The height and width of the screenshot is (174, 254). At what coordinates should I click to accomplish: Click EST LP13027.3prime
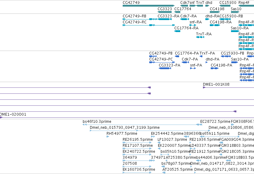tap(159, 143)
